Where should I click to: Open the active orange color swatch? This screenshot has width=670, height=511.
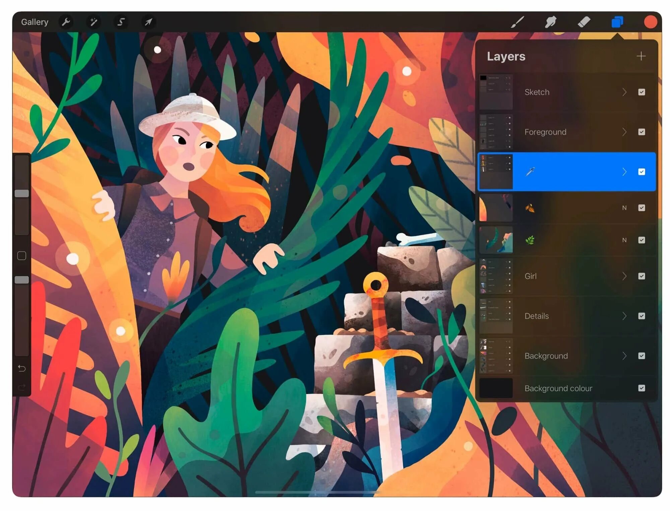pos(650,22)
